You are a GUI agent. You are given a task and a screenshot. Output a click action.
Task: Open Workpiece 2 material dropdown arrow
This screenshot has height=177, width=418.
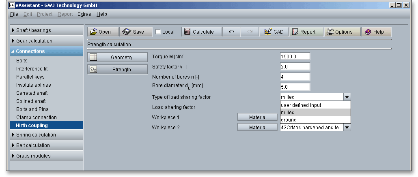click(x=347, y=128)
